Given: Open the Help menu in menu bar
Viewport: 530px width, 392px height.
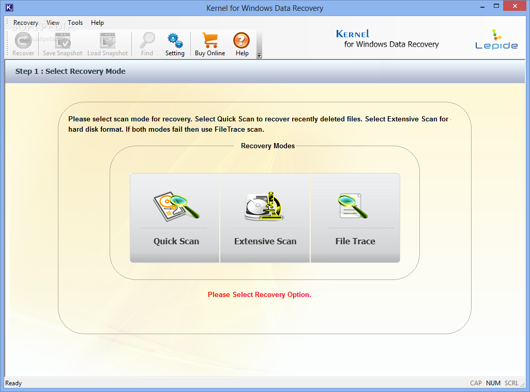Looking at the screenshot, I should coord(97,23).
